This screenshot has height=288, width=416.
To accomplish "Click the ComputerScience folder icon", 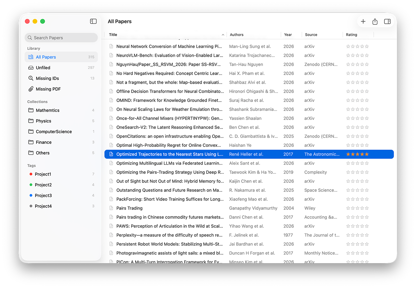I will tap(31, 132).
